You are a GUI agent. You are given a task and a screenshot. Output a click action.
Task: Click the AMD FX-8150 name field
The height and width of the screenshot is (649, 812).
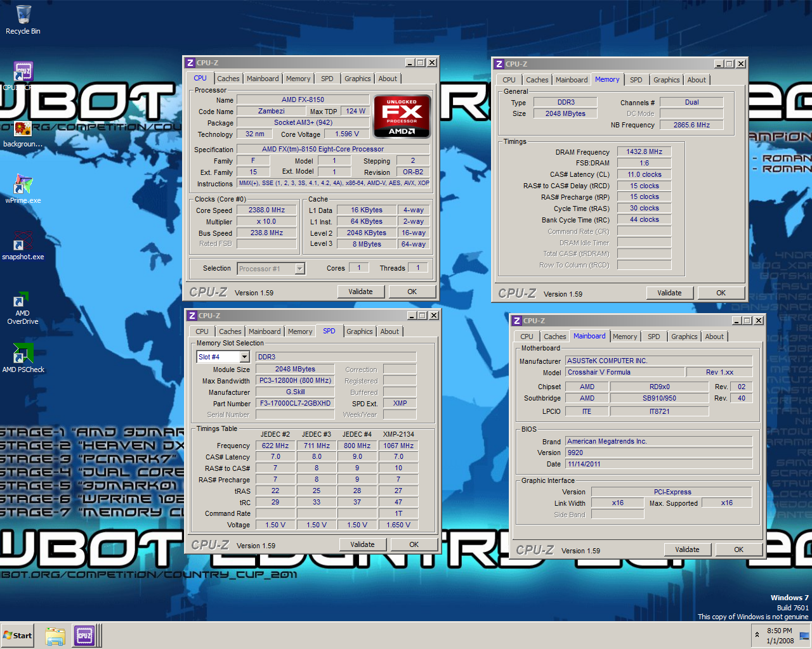(303, 100)
